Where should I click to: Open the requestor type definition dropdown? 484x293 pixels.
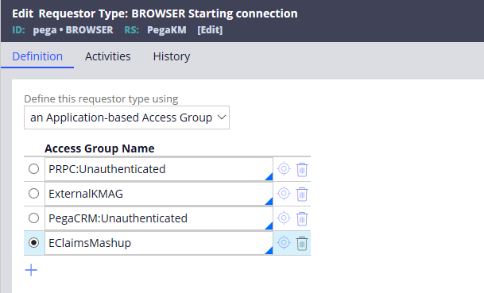click(126, 118)
